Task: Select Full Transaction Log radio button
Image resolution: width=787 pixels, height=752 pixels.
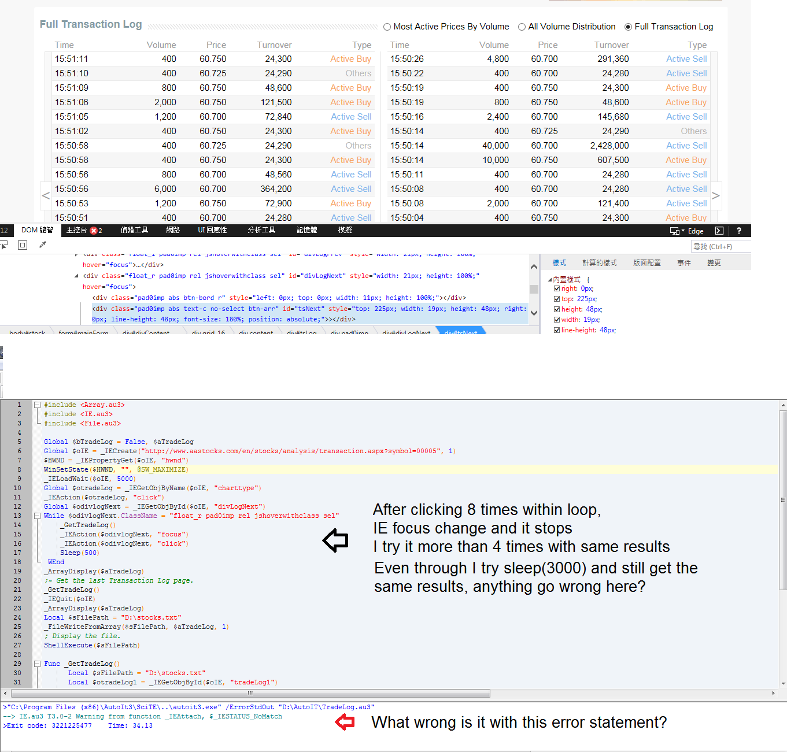Action: [628, 27]
